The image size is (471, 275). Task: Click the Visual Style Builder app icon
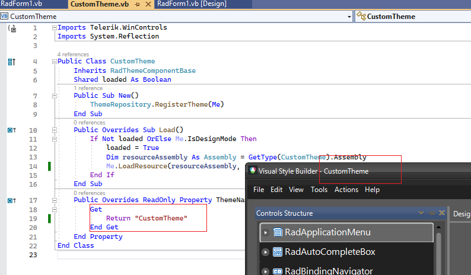[x=253, y=171]
